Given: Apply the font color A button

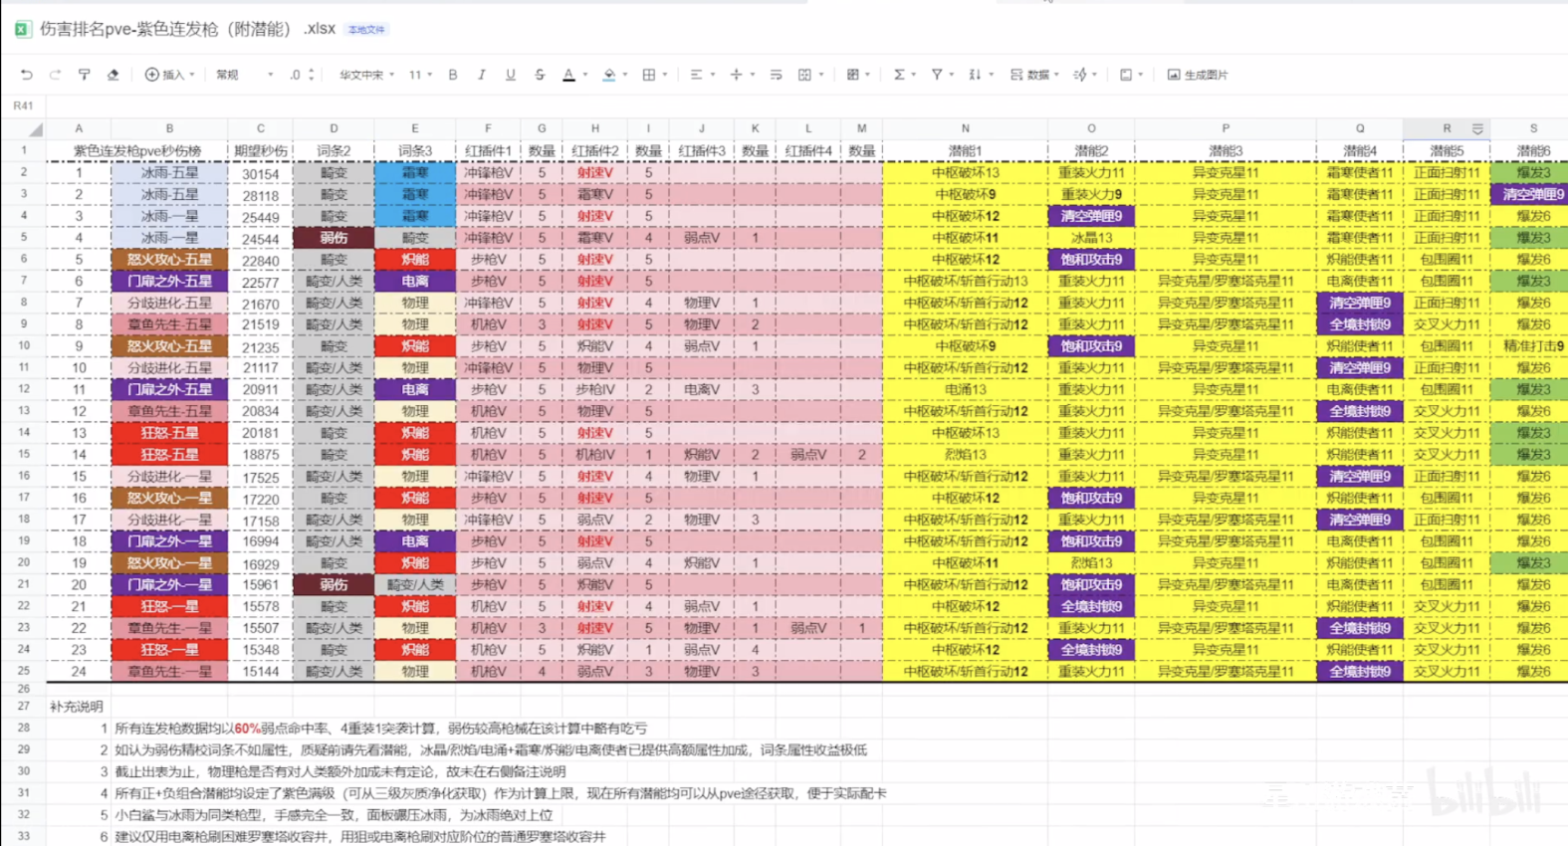Looking at the screenshot, I should (568, 75).
